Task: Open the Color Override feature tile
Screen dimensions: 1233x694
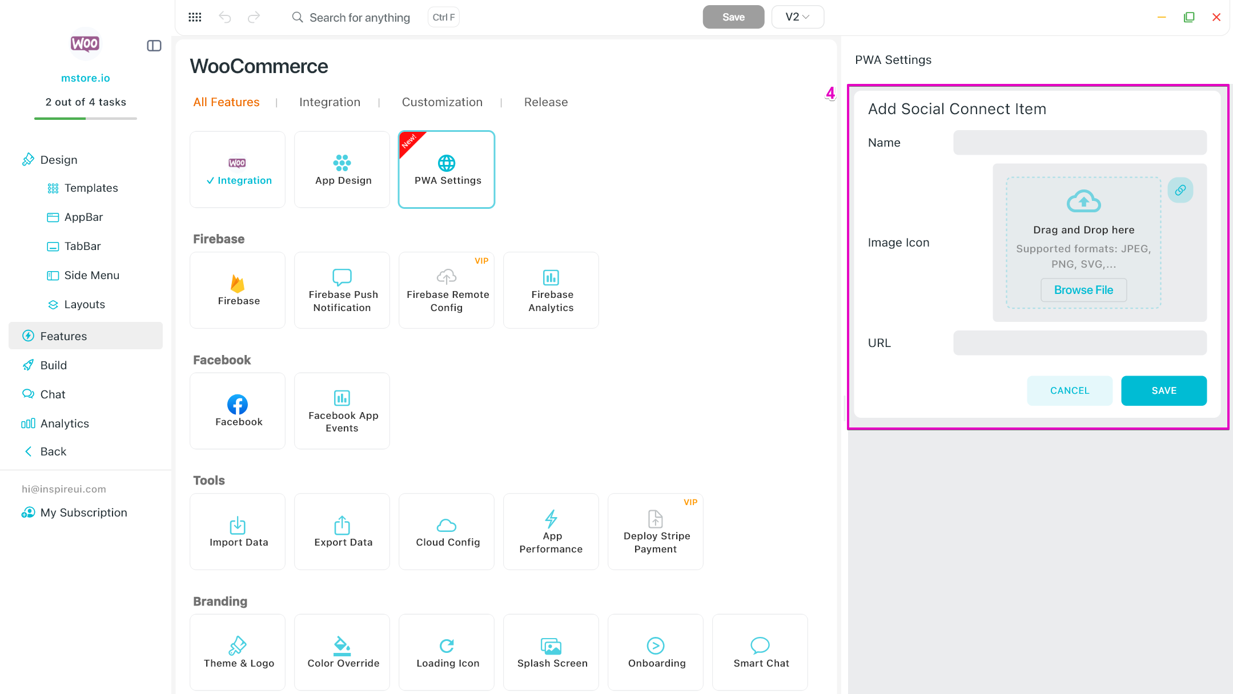Action: pyautogui.click(x=342, y=652)
